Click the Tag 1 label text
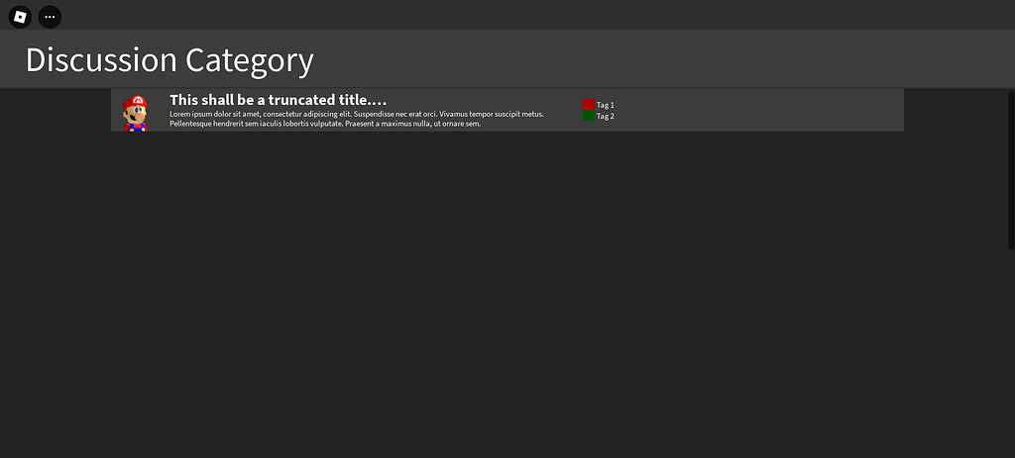Viewport: 1015px width, 458px height. 606,105
